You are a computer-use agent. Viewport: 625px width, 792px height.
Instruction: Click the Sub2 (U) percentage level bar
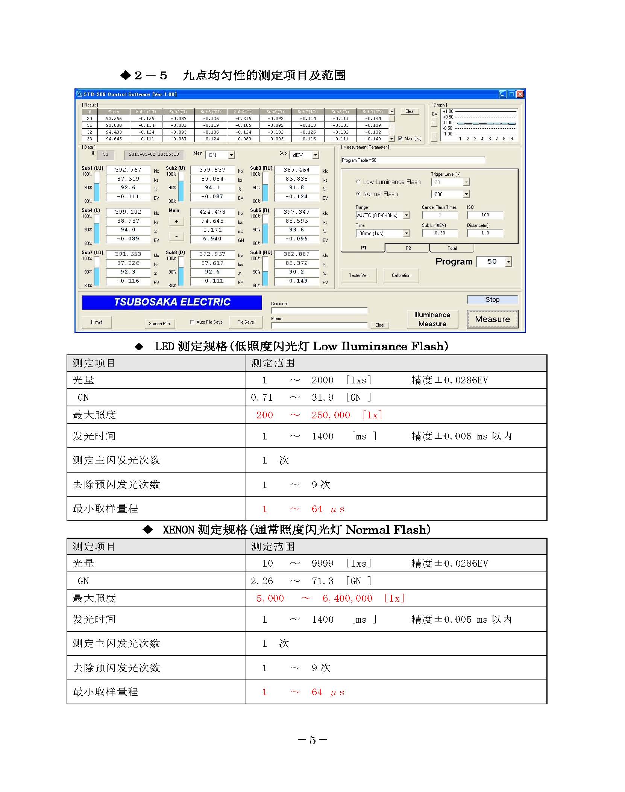(181, 187)
